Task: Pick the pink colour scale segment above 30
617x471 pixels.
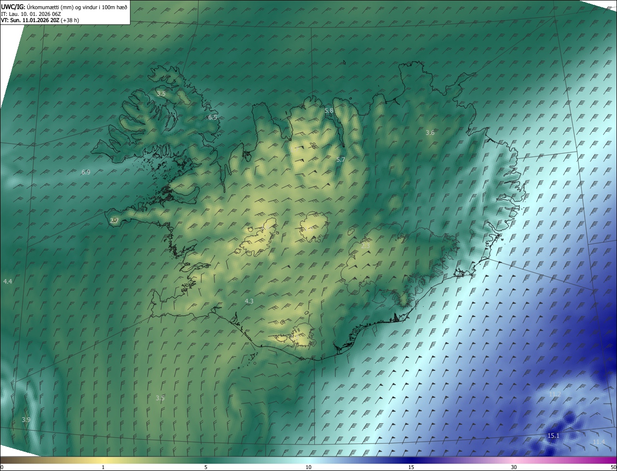Action: pyautogui.click(x=514, y=460)
